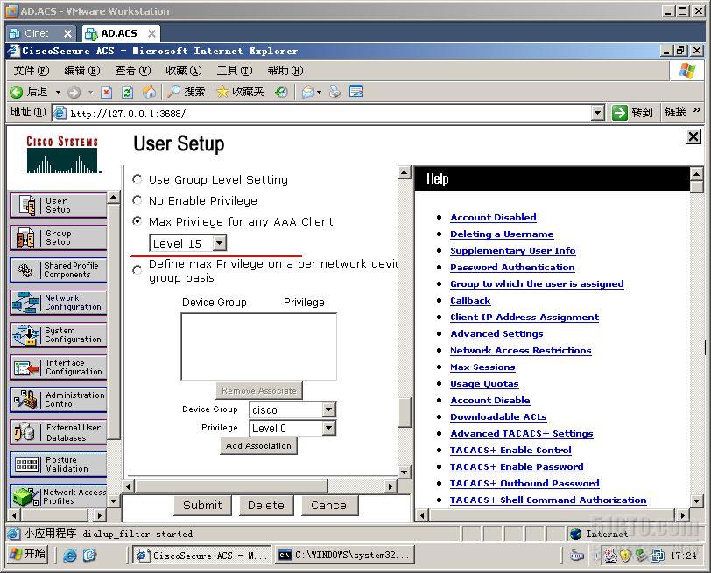Click the green Go arrow button

(x=619, y=112)
